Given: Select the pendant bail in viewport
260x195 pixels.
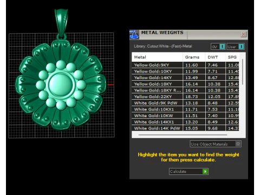Looking at the screenshot, I should point(61,23).
